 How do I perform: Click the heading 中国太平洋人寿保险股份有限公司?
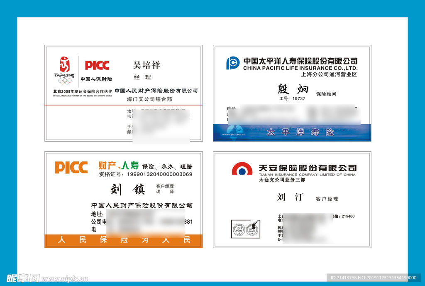coord(300,61)
